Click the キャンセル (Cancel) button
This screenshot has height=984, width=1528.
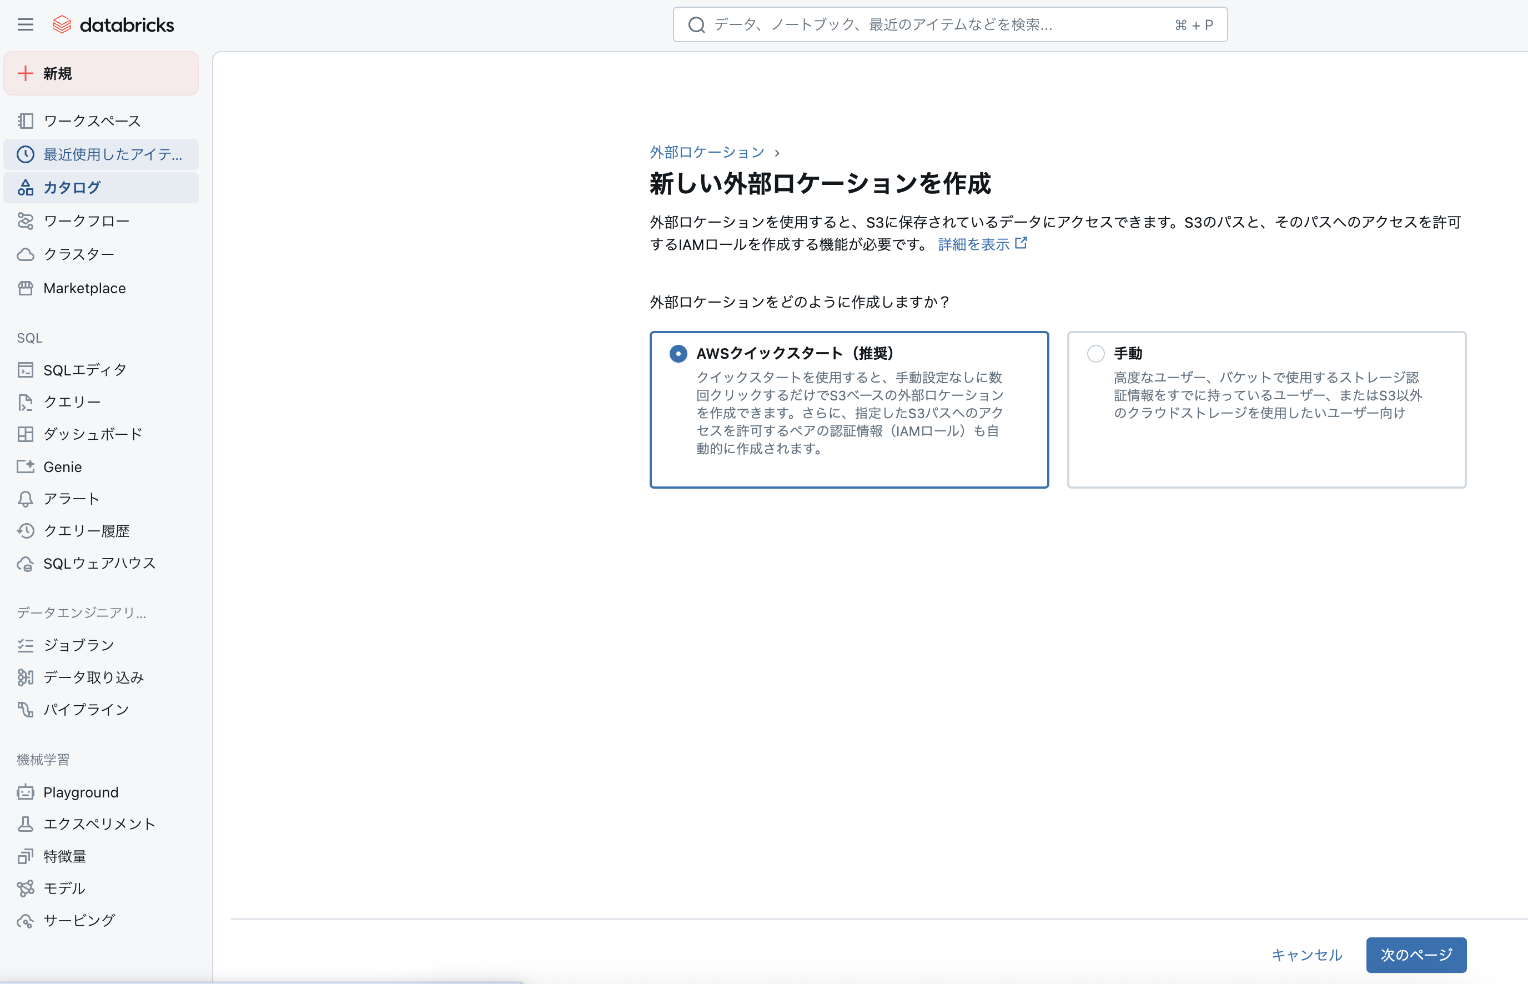(1306, 955)
